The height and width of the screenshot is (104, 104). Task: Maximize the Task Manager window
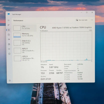coord(87,12)
